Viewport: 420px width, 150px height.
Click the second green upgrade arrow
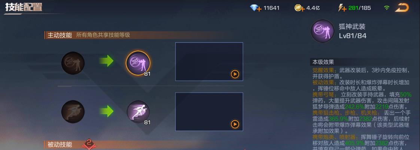click(x=106, y=111)
